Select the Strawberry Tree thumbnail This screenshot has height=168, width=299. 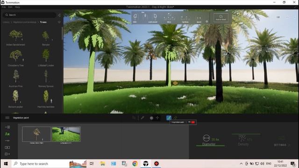click(15, 56)
